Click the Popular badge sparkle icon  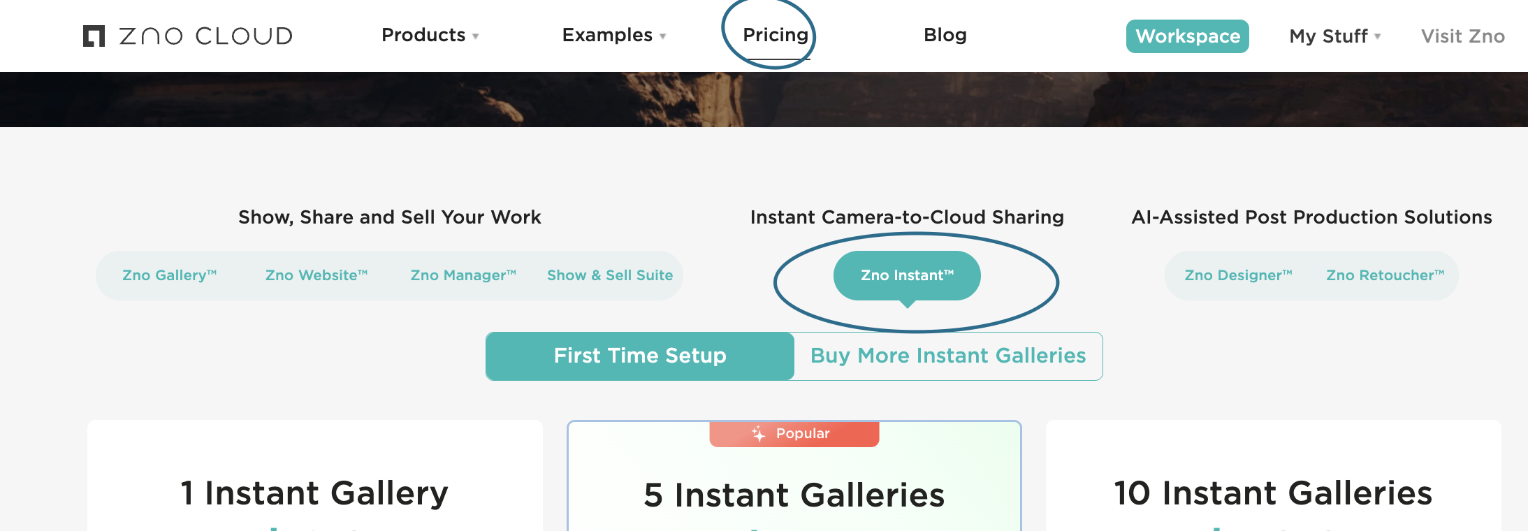tap(759, 434)
